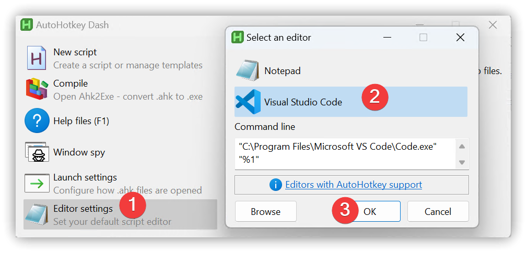This screenshot has height=253, width=527.
Task: Click the Launch settings green arrow icon
Action: [37, 183]
